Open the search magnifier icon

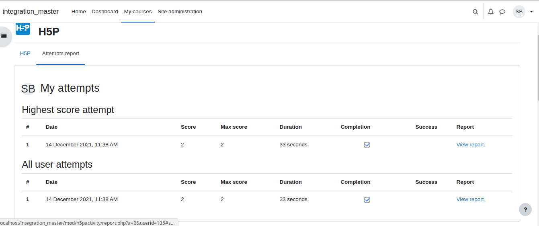(x=475, y=12)
